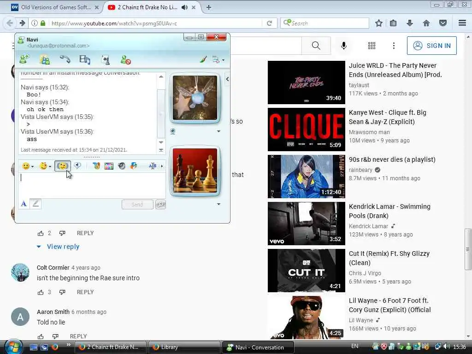Send a nudge to Navi
472x354 pixels.
coord(63,166)
